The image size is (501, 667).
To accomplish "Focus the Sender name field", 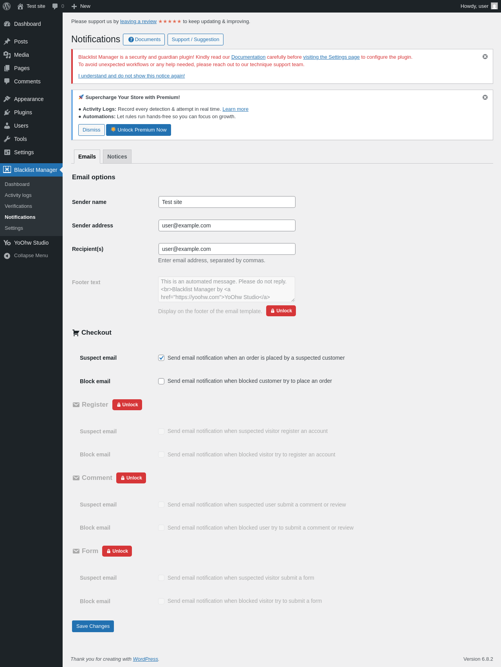I will (x=227, y=202).
